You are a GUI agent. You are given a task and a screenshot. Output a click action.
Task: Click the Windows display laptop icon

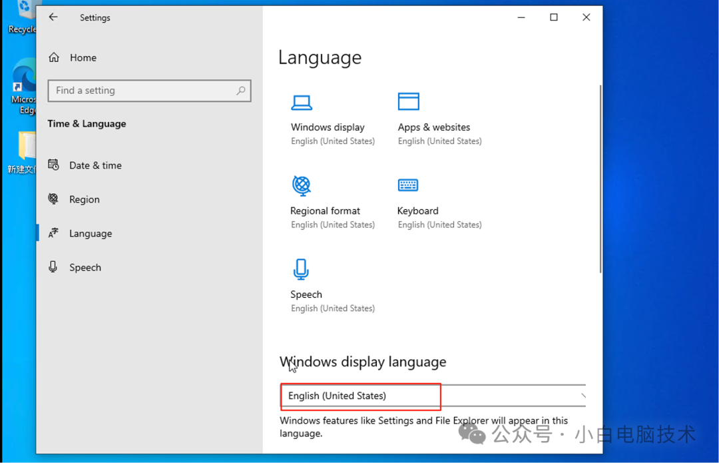click(x=302, y=102)
